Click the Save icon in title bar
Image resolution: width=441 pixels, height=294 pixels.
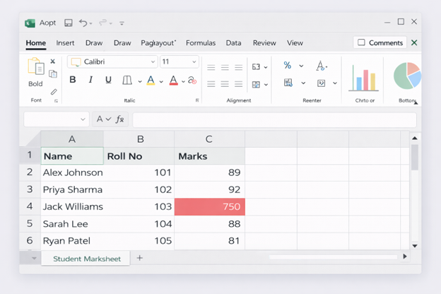[69, 23]
